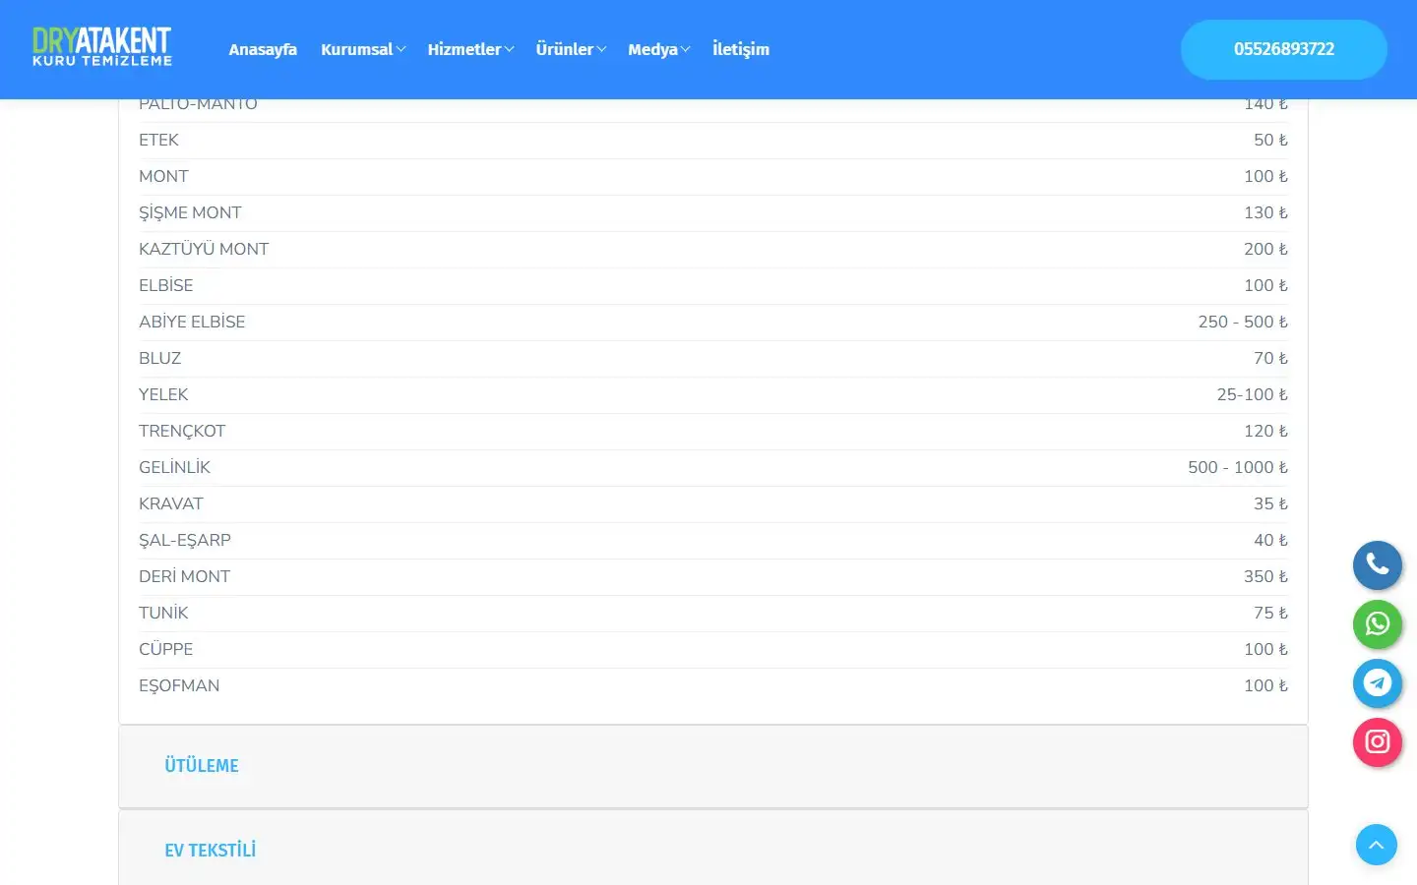Expand the Hizmetler dropdown menu

click(x=470, y=49)
